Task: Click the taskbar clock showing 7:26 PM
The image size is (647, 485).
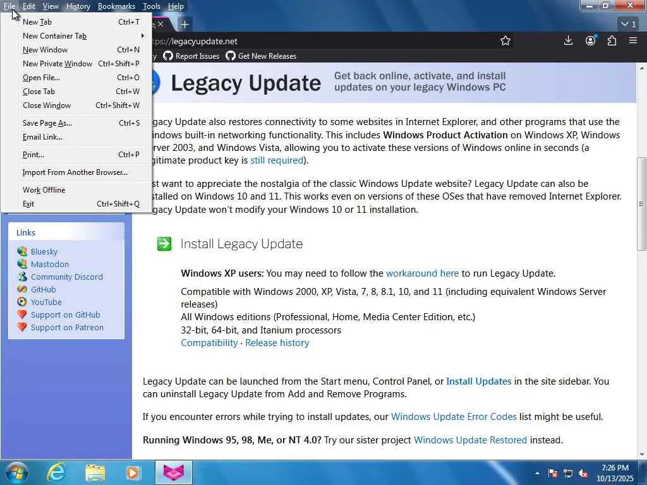Action: (x=615, y=473)
